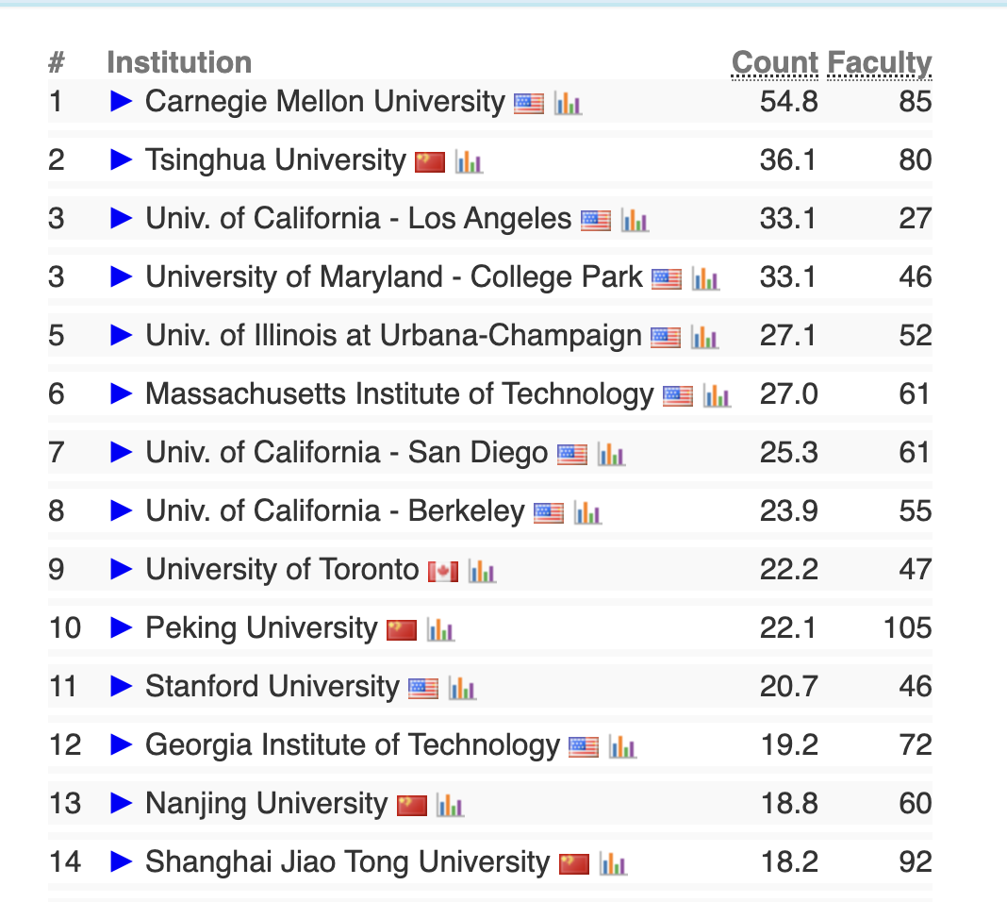Show chart for University of Maryland - College Park
The height and width of the screenshot is (902, 1007).
coord(705,278)
